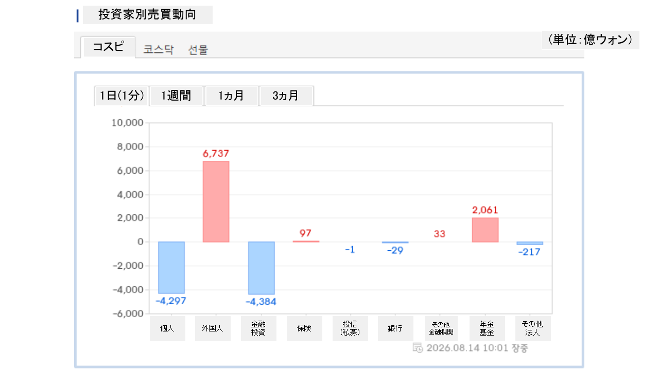Click the 投資家別売買動向 heading

pos(147,14)
